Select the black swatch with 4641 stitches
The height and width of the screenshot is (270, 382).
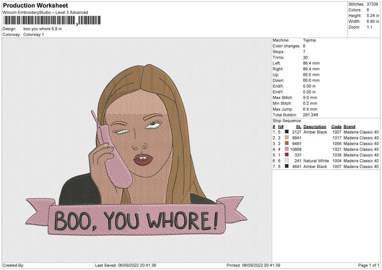pos(286,166)
